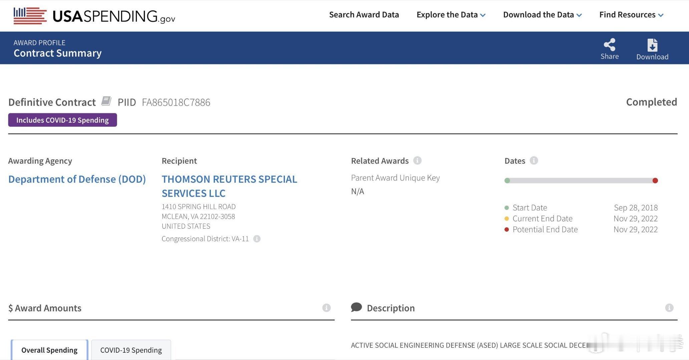Select the COVID-19 Spending tab
Viewport: 689px width, 360px height.
[131, 350]
